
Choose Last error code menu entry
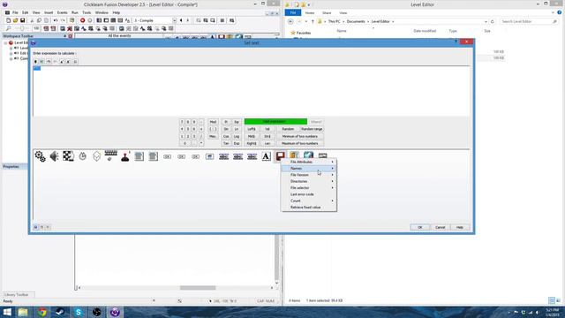(x=309, y=194)
